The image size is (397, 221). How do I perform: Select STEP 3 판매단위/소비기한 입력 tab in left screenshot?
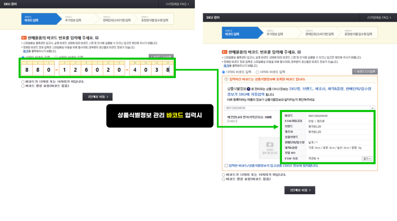117,19
